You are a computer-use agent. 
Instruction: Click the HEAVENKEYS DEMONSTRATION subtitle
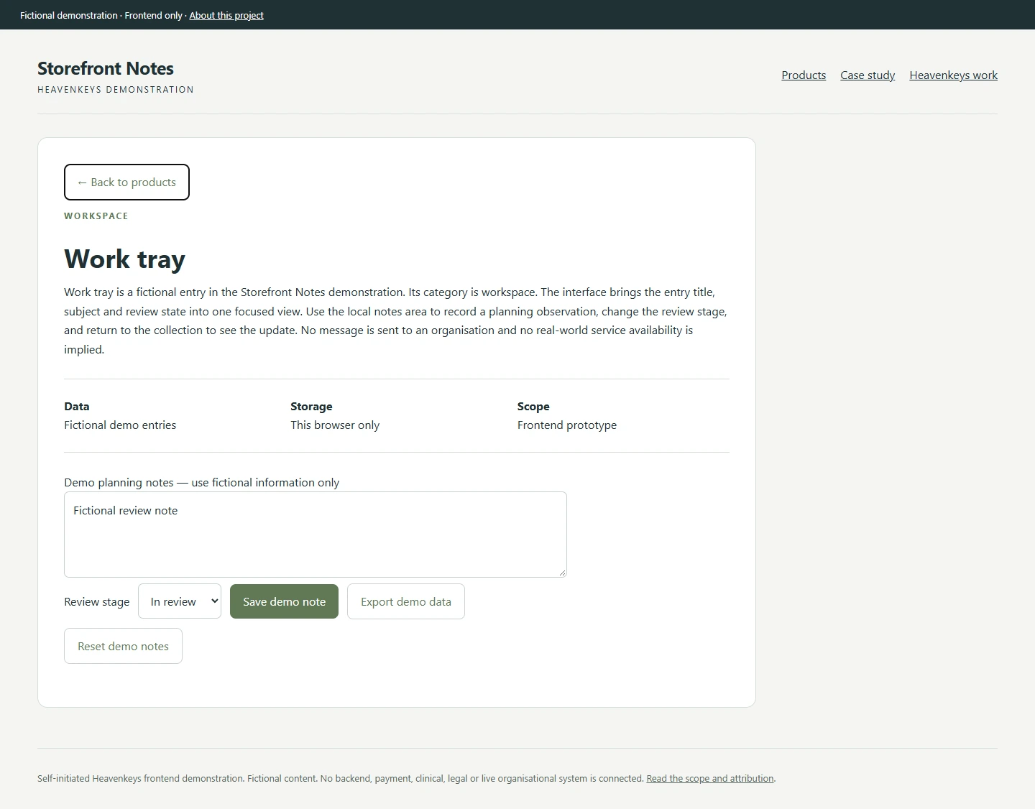(x=116, y=90)
